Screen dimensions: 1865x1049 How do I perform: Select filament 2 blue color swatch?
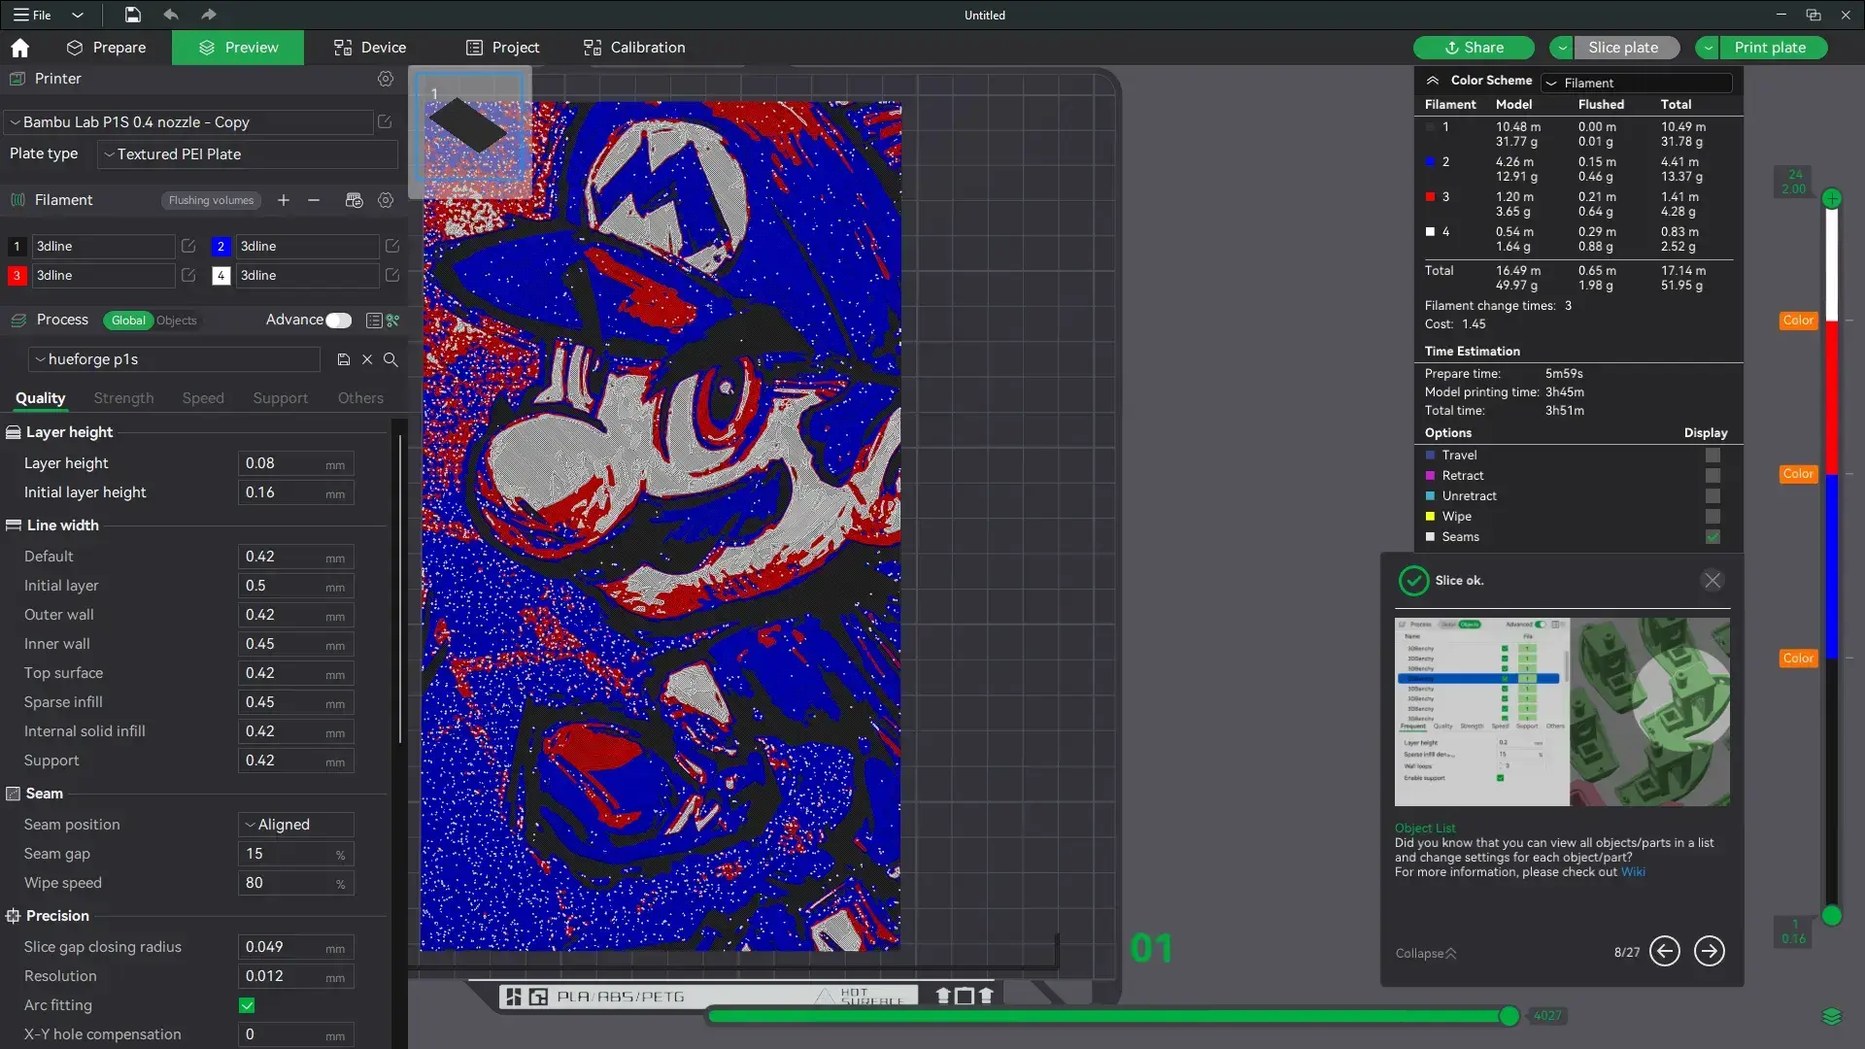[220, 246]
